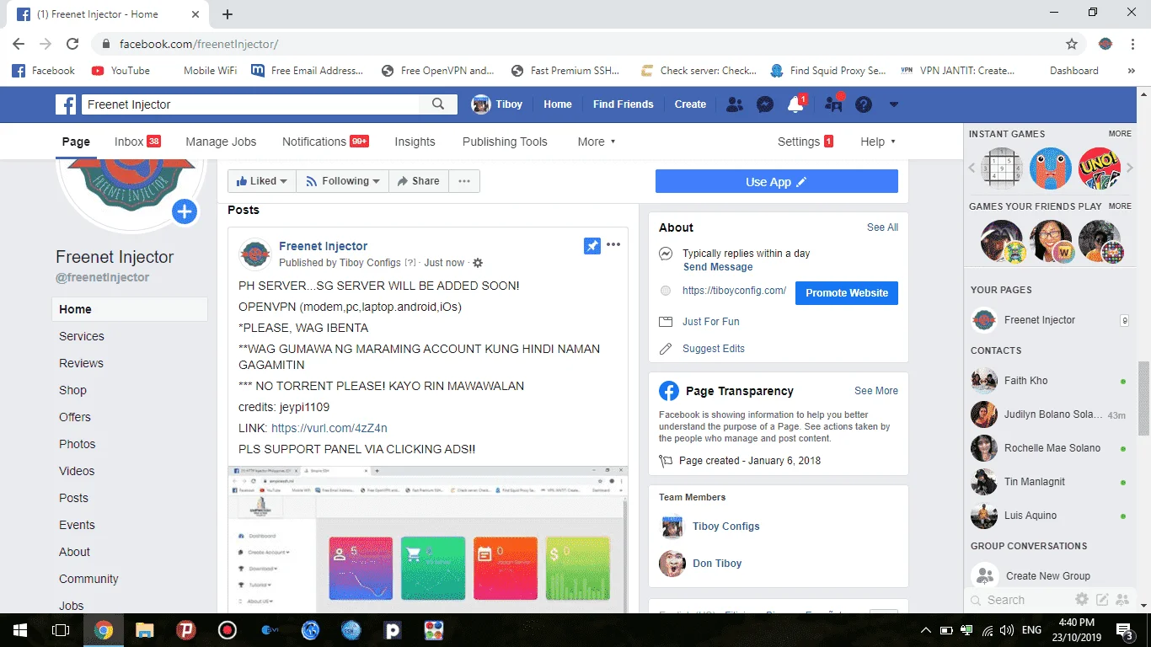
Task: Click the Facebook search input field
Action: pyautogui.click(x=250, y=104)
